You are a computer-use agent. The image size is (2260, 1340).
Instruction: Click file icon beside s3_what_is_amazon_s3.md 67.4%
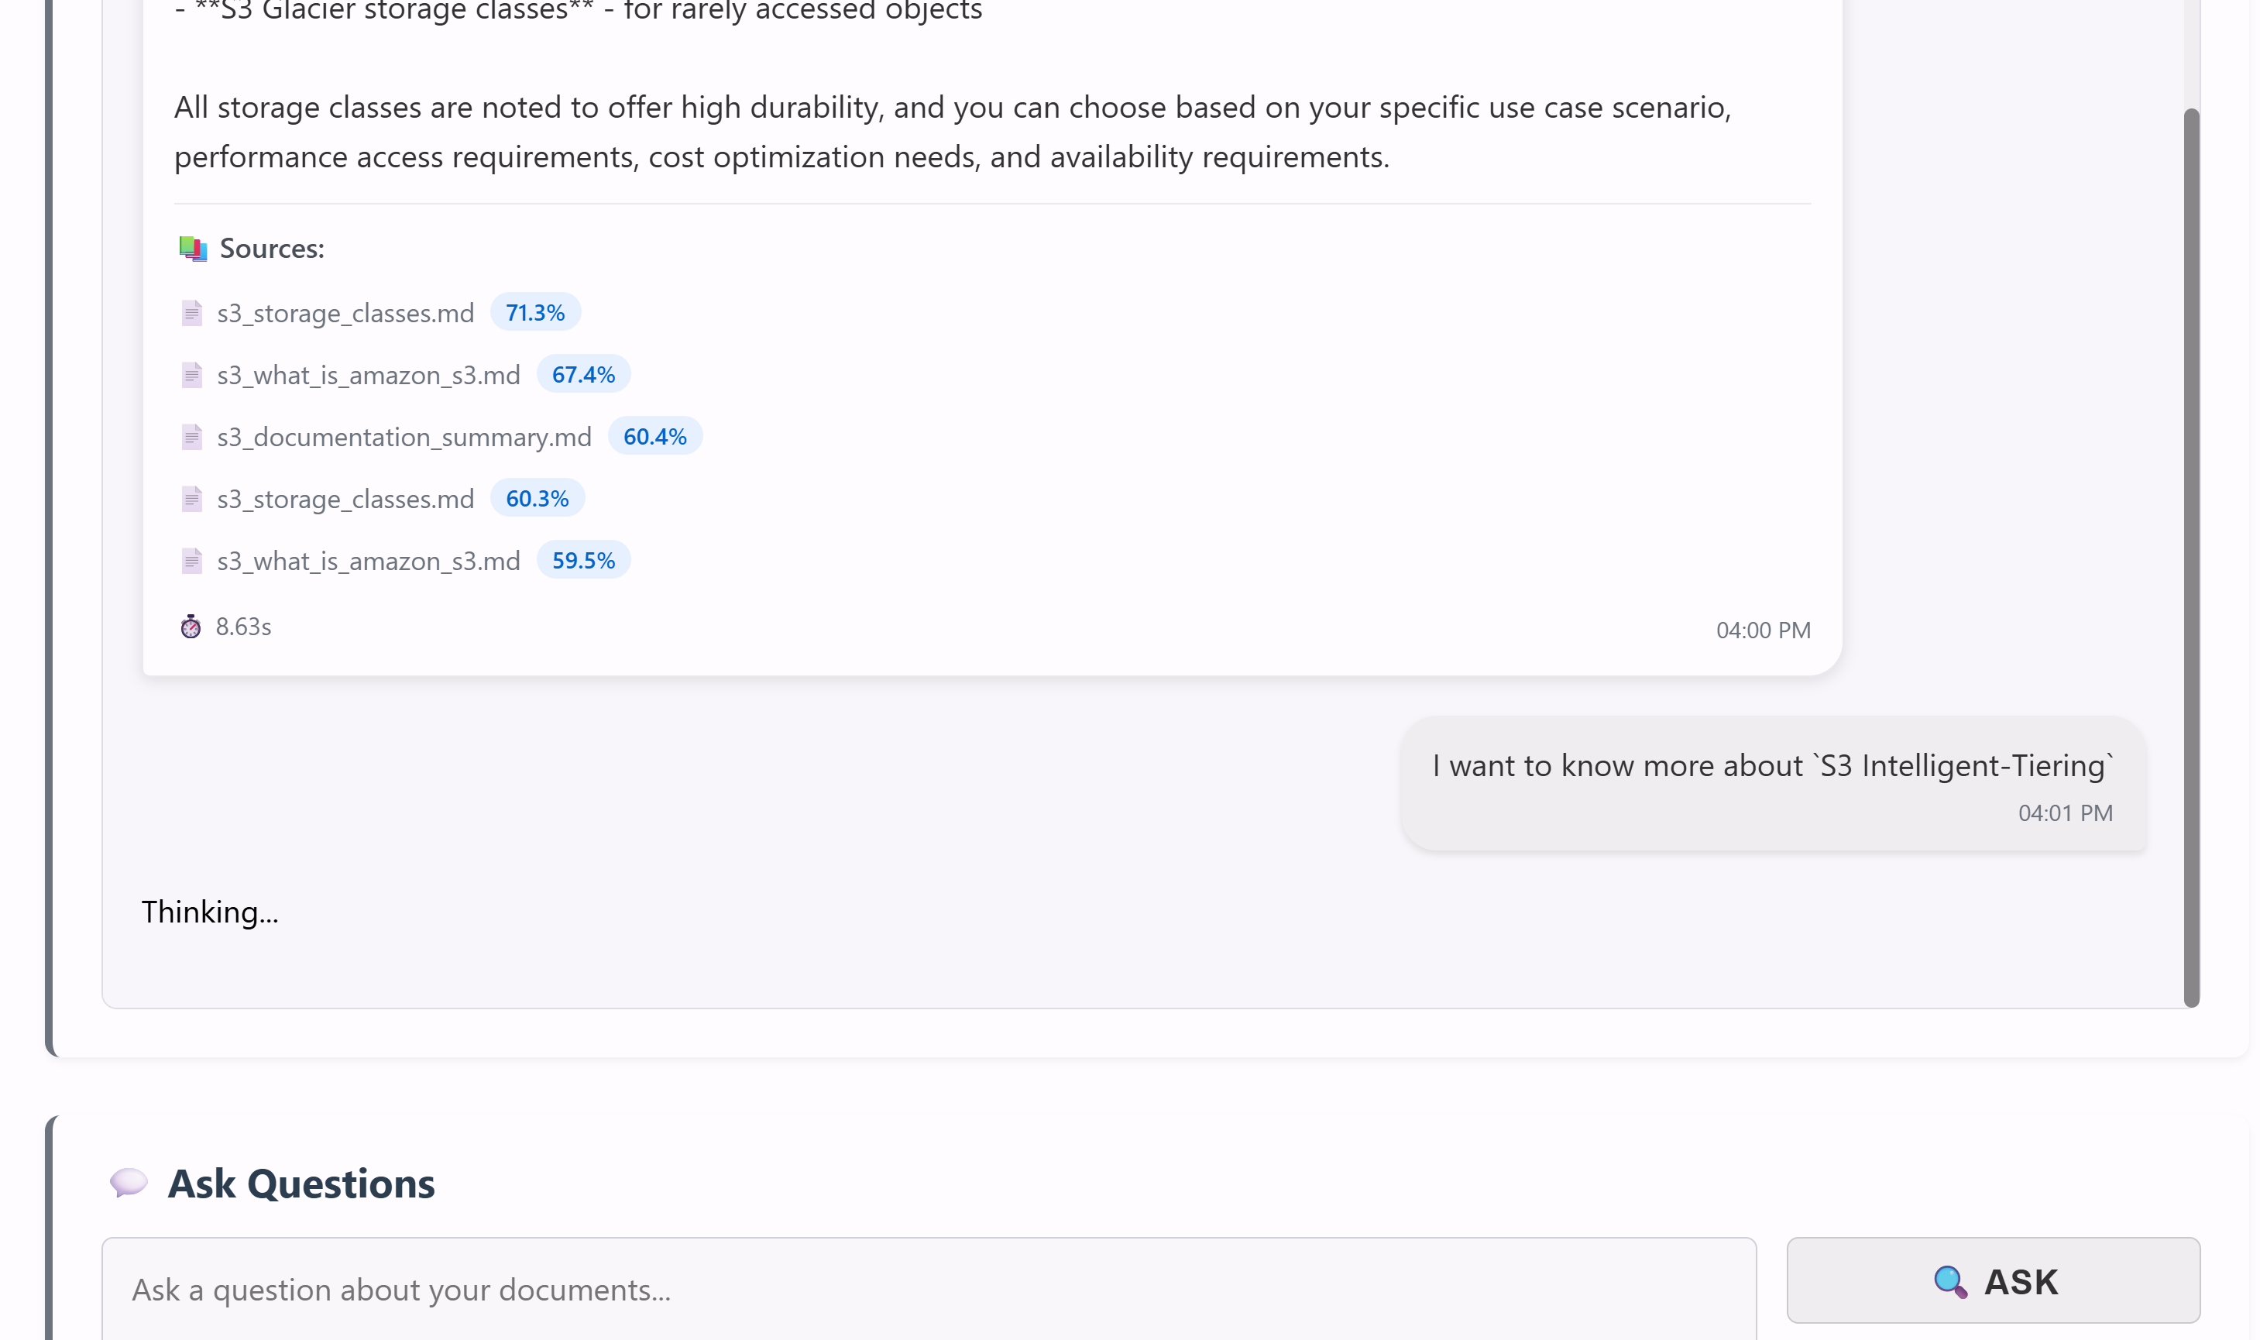(191, 375)
